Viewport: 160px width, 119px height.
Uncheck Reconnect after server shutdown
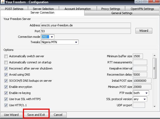coord(6,68)
